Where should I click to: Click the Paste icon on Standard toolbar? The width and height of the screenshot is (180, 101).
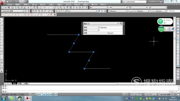[x=34, y=7]
